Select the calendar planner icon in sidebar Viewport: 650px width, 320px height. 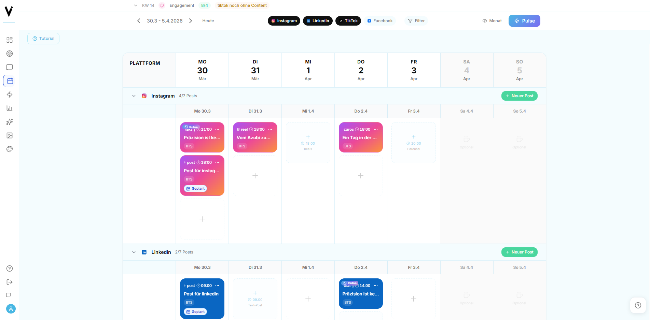(x=10, y=81)
